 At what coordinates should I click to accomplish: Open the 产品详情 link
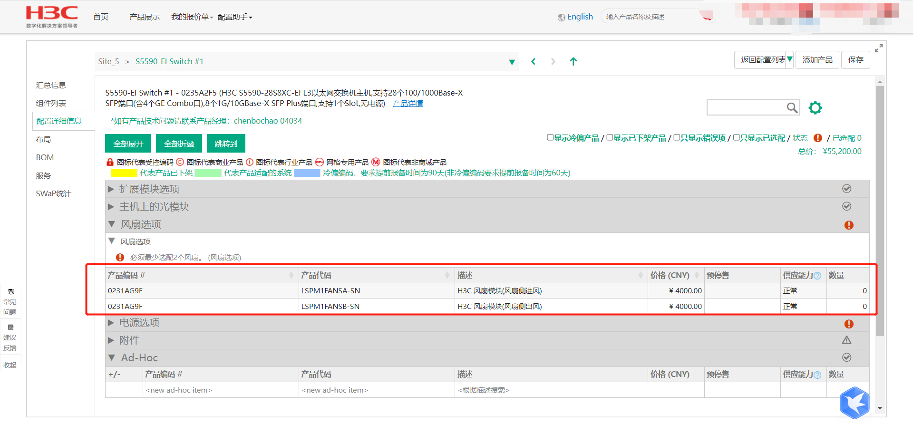pos(408,104)
